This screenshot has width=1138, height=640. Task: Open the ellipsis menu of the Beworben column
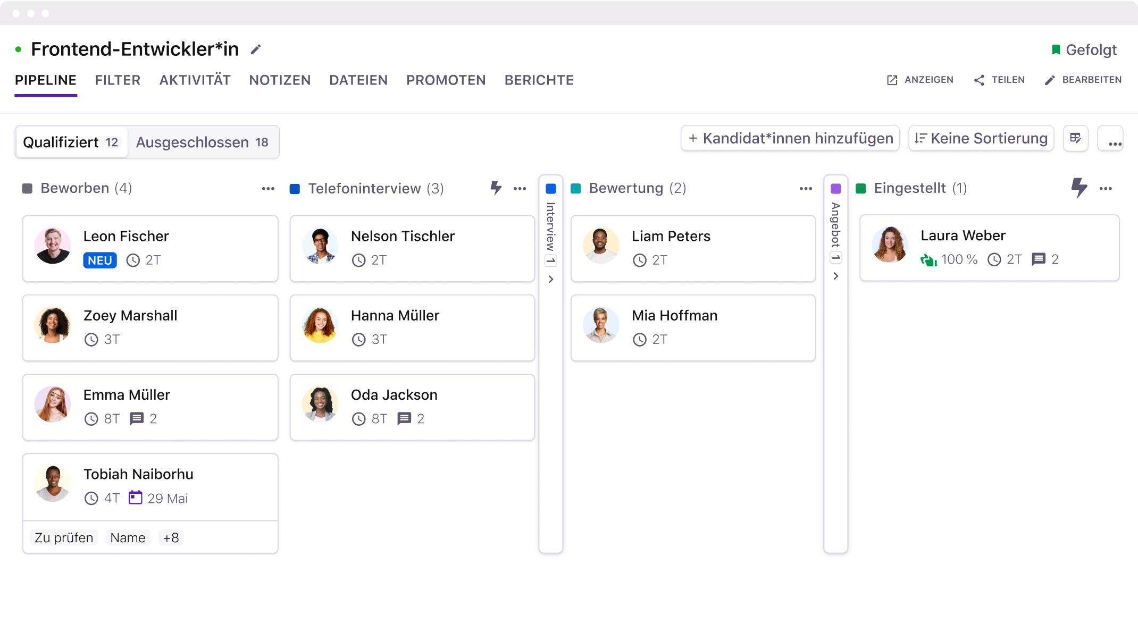click(x=268, y=188)
